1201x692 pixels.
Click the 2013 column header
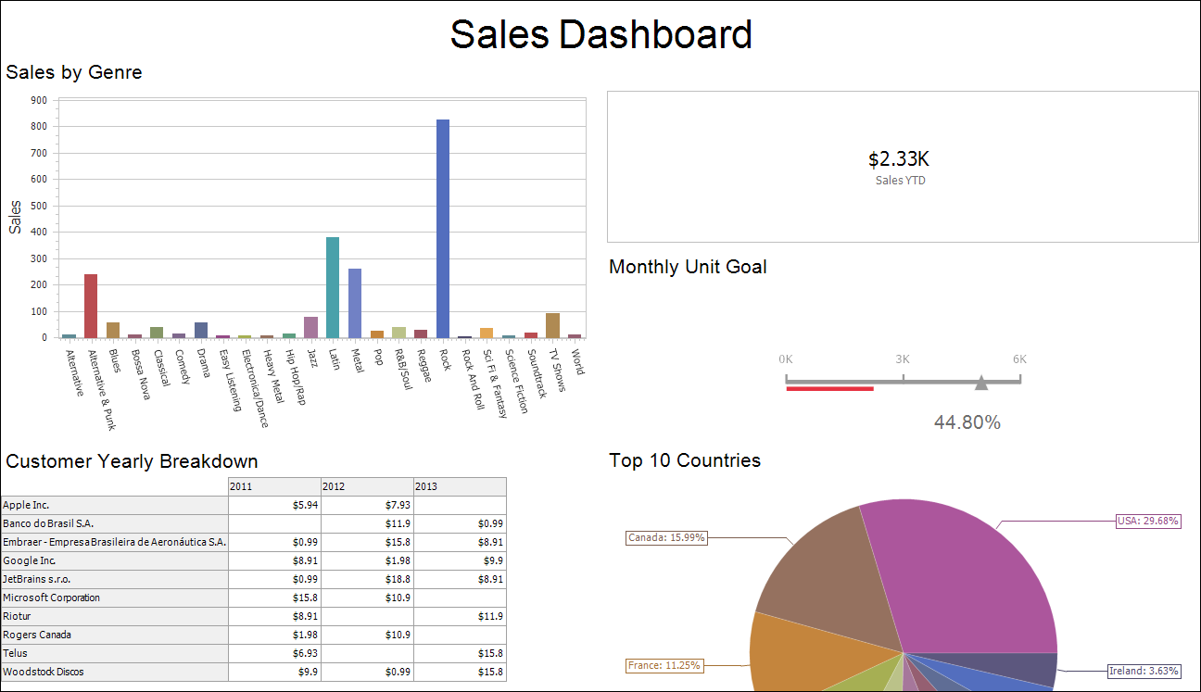460,486
